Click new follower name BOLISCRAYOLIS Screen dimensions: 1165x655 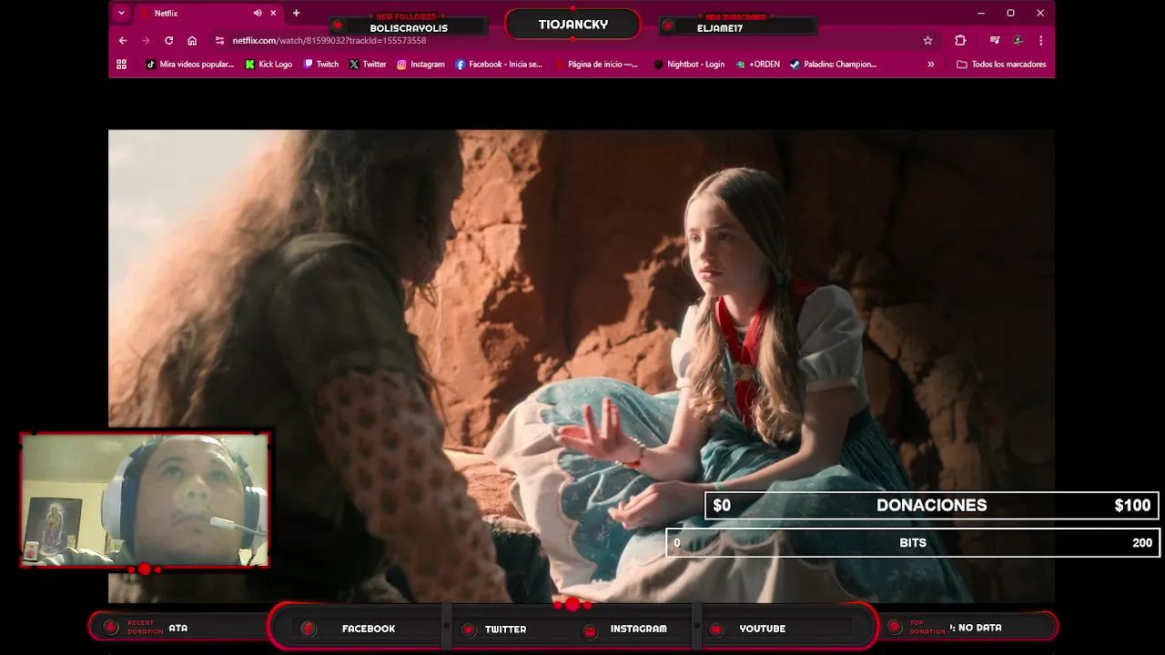coord(409,28)
